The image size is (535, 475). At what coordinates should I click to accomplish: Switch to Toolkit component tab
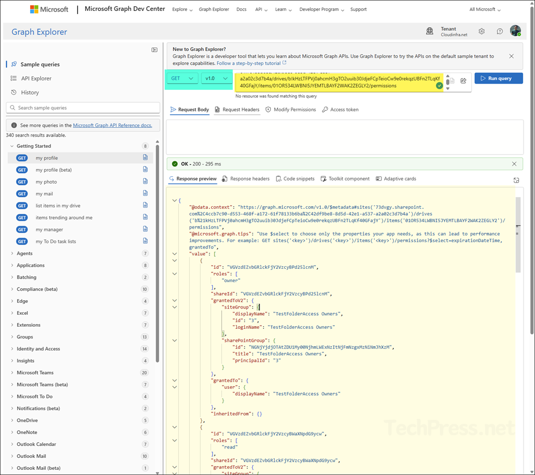[x=345, y=179]
